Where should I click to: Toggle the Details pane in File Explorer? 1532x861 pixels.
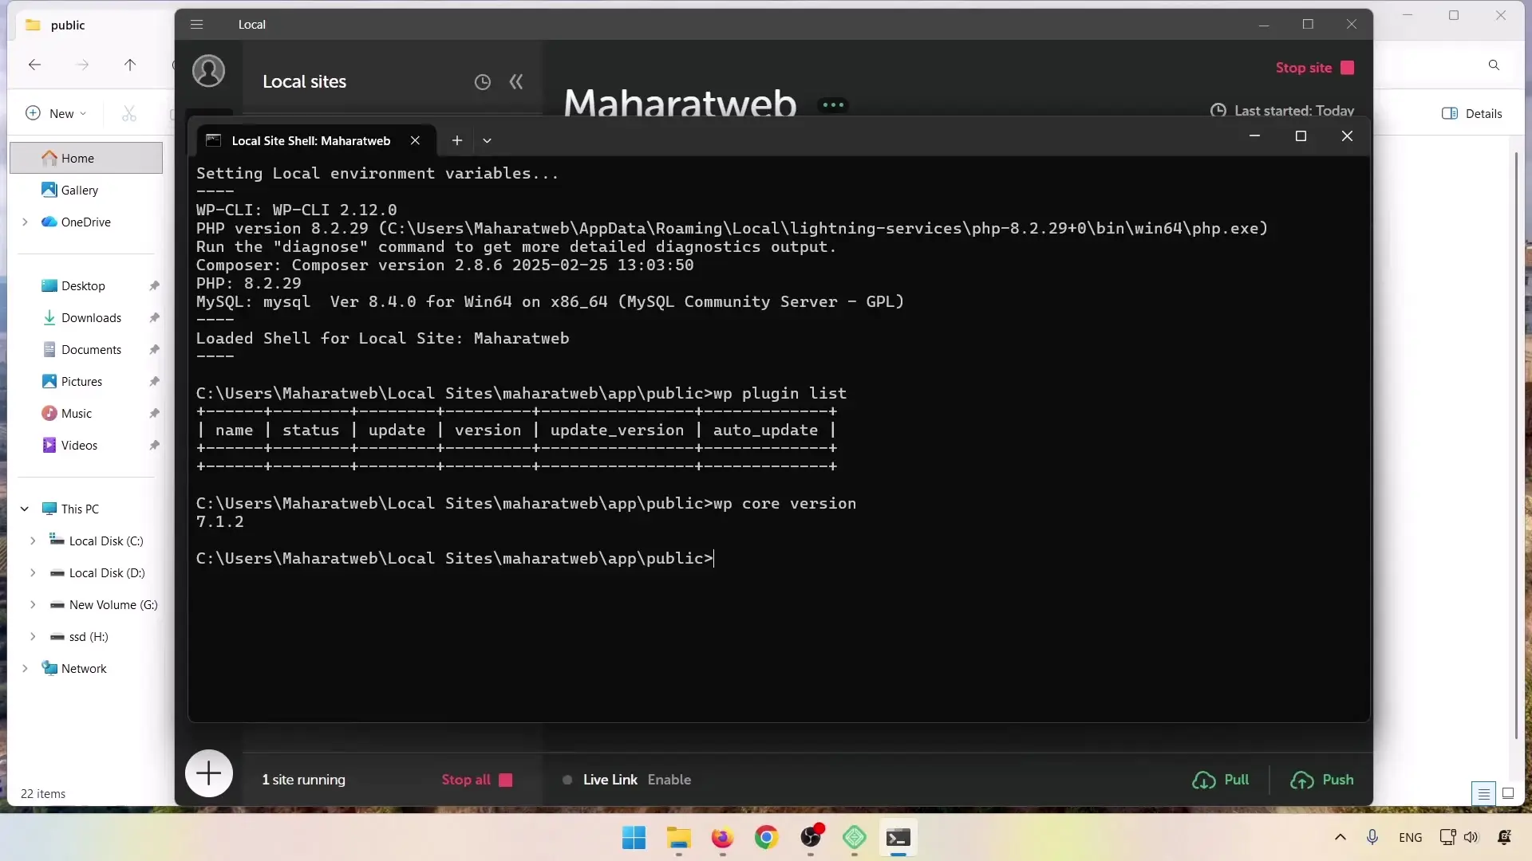tap(1472, 113)
